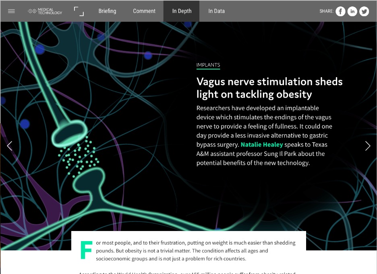The width and height of the screenshot is (377, 274).
Task: Open the In Data section
Action: pos(216,11)
